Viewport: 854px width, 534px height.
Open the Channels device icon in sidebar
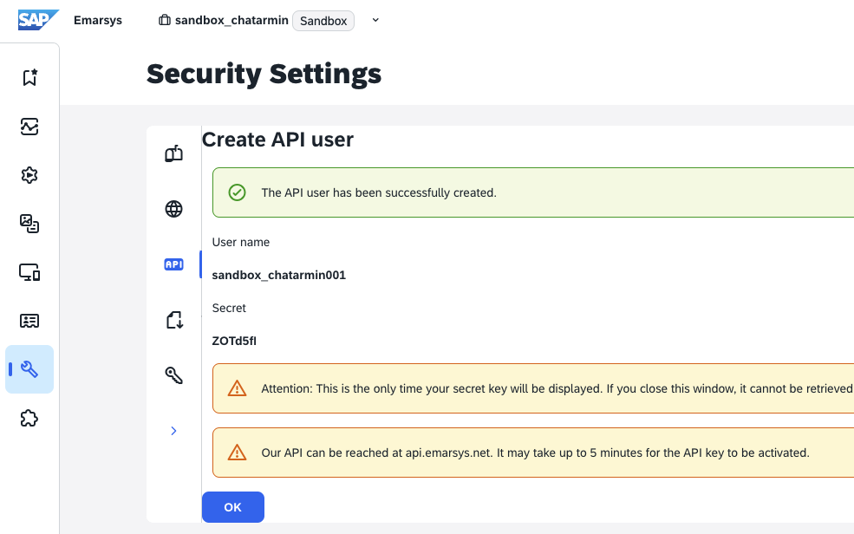tap(29, 272)
